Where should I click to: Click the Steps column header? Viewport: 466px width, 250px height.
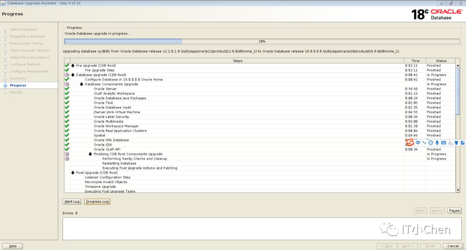pos(237,61)
